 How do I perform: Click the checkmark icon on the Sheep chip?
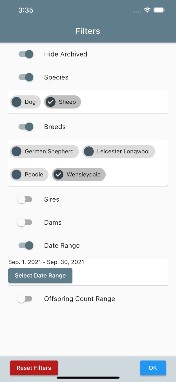click(50, 102)
